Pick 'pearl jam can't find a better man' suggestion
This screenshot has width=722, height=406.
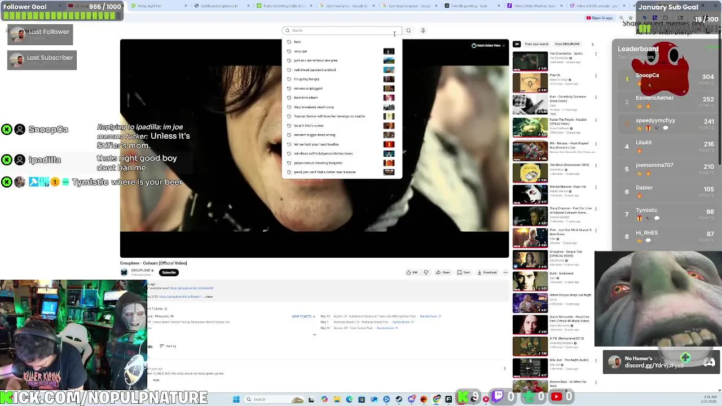click(x=341, y=172)
